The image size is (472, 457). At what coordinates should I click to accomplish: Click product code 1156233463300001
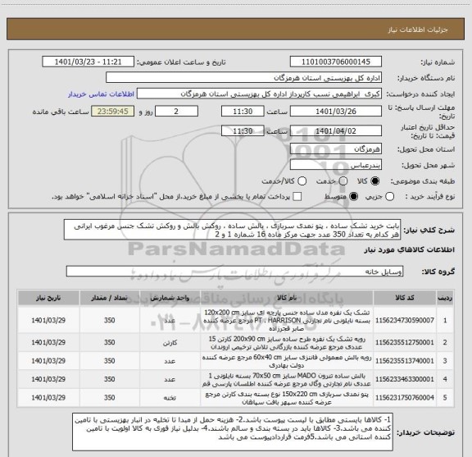405,379
